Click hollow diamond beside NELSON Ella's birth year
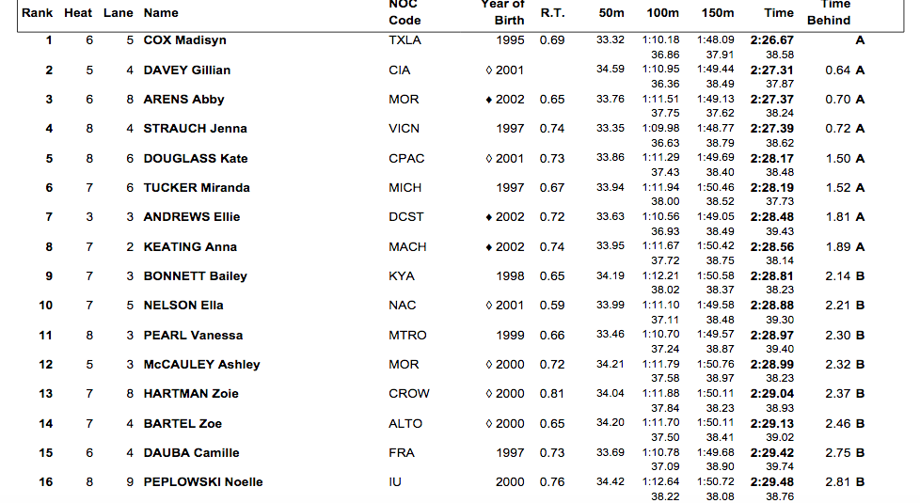Image resolution: width=920 pixels, height=503 pixels. (x=489, y=306)
